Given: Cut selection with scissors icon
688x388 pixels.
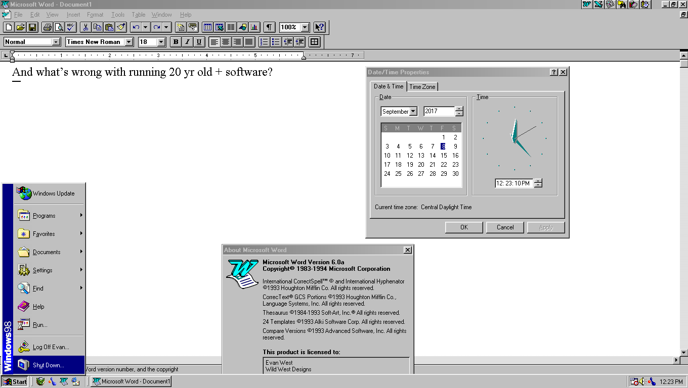Looking at the screenshot, I should click(85, 27).
